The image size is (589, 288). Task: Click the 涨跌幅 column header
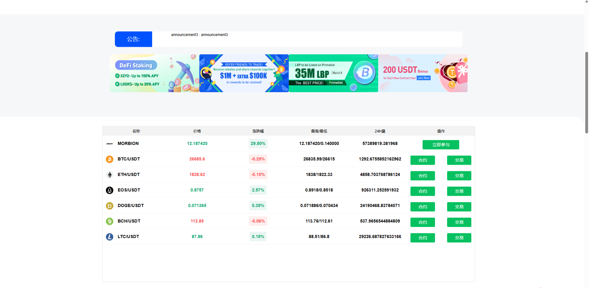click(x=258, y=131)
